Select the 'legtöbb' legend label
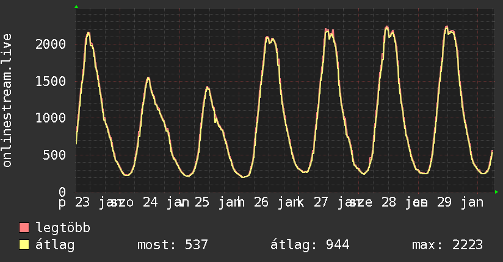The image size is (503, 262). tap(63, 228)
